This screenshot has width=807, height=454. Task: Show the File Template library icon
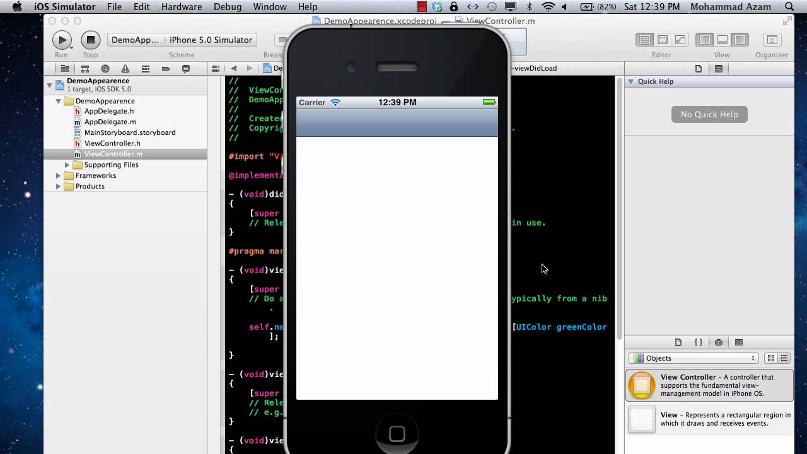(x=678, y=342)
